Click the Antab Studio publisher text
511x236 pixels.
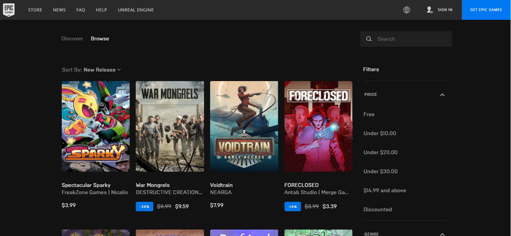(317, 192)
